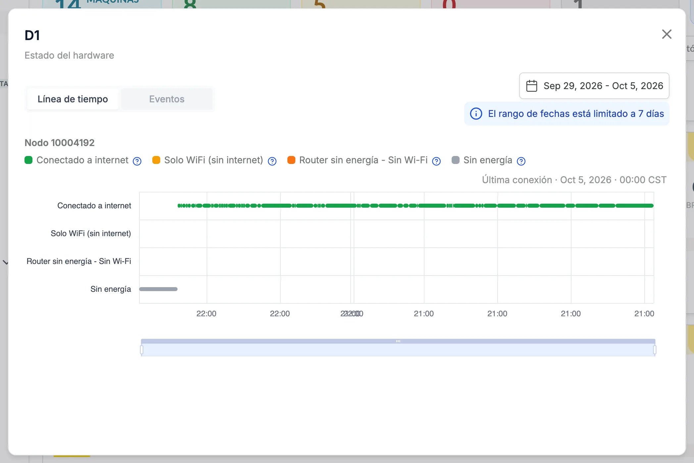Viewport: 694px width, 463px height.
Task: Click the chevron at background window's left edge
Action: pyautogui.click(x=5, y=262)
